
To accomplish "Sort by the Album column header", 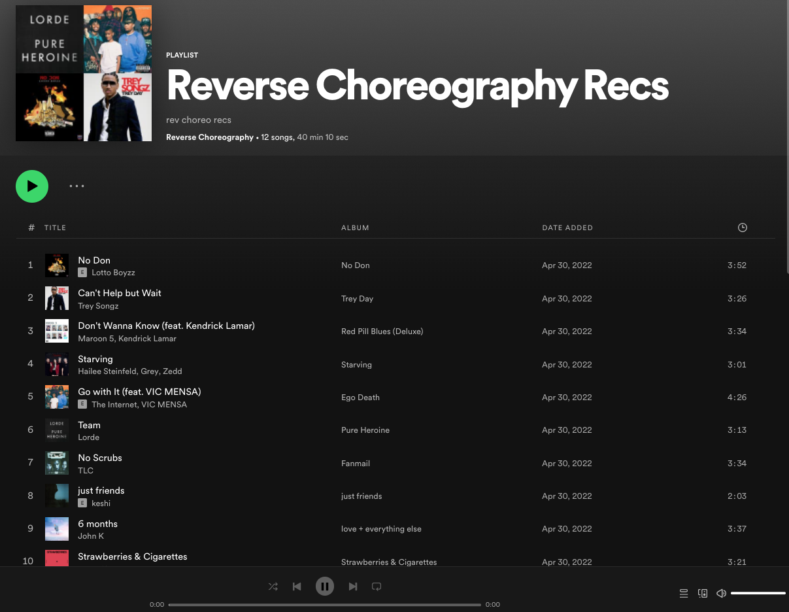I will tap(355, 228).
